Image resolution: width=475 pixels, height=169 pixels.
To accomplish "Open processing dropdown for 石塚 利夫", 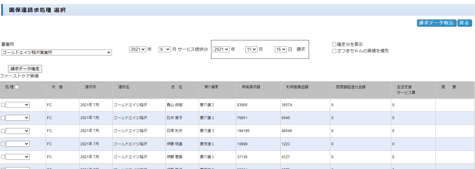I will tap(18, 131).
